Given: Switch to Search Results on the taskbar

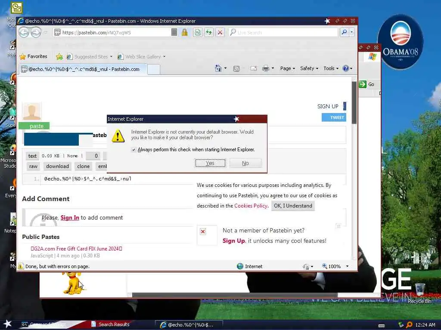Looking at the screenshot, I should pyautogui.click(x=111, y=324).
